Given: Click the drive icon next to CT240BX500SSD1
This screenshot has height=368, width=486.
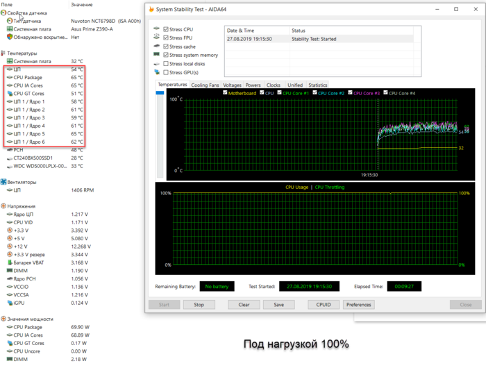Looking at the screenshot, I should coord(10,158).
